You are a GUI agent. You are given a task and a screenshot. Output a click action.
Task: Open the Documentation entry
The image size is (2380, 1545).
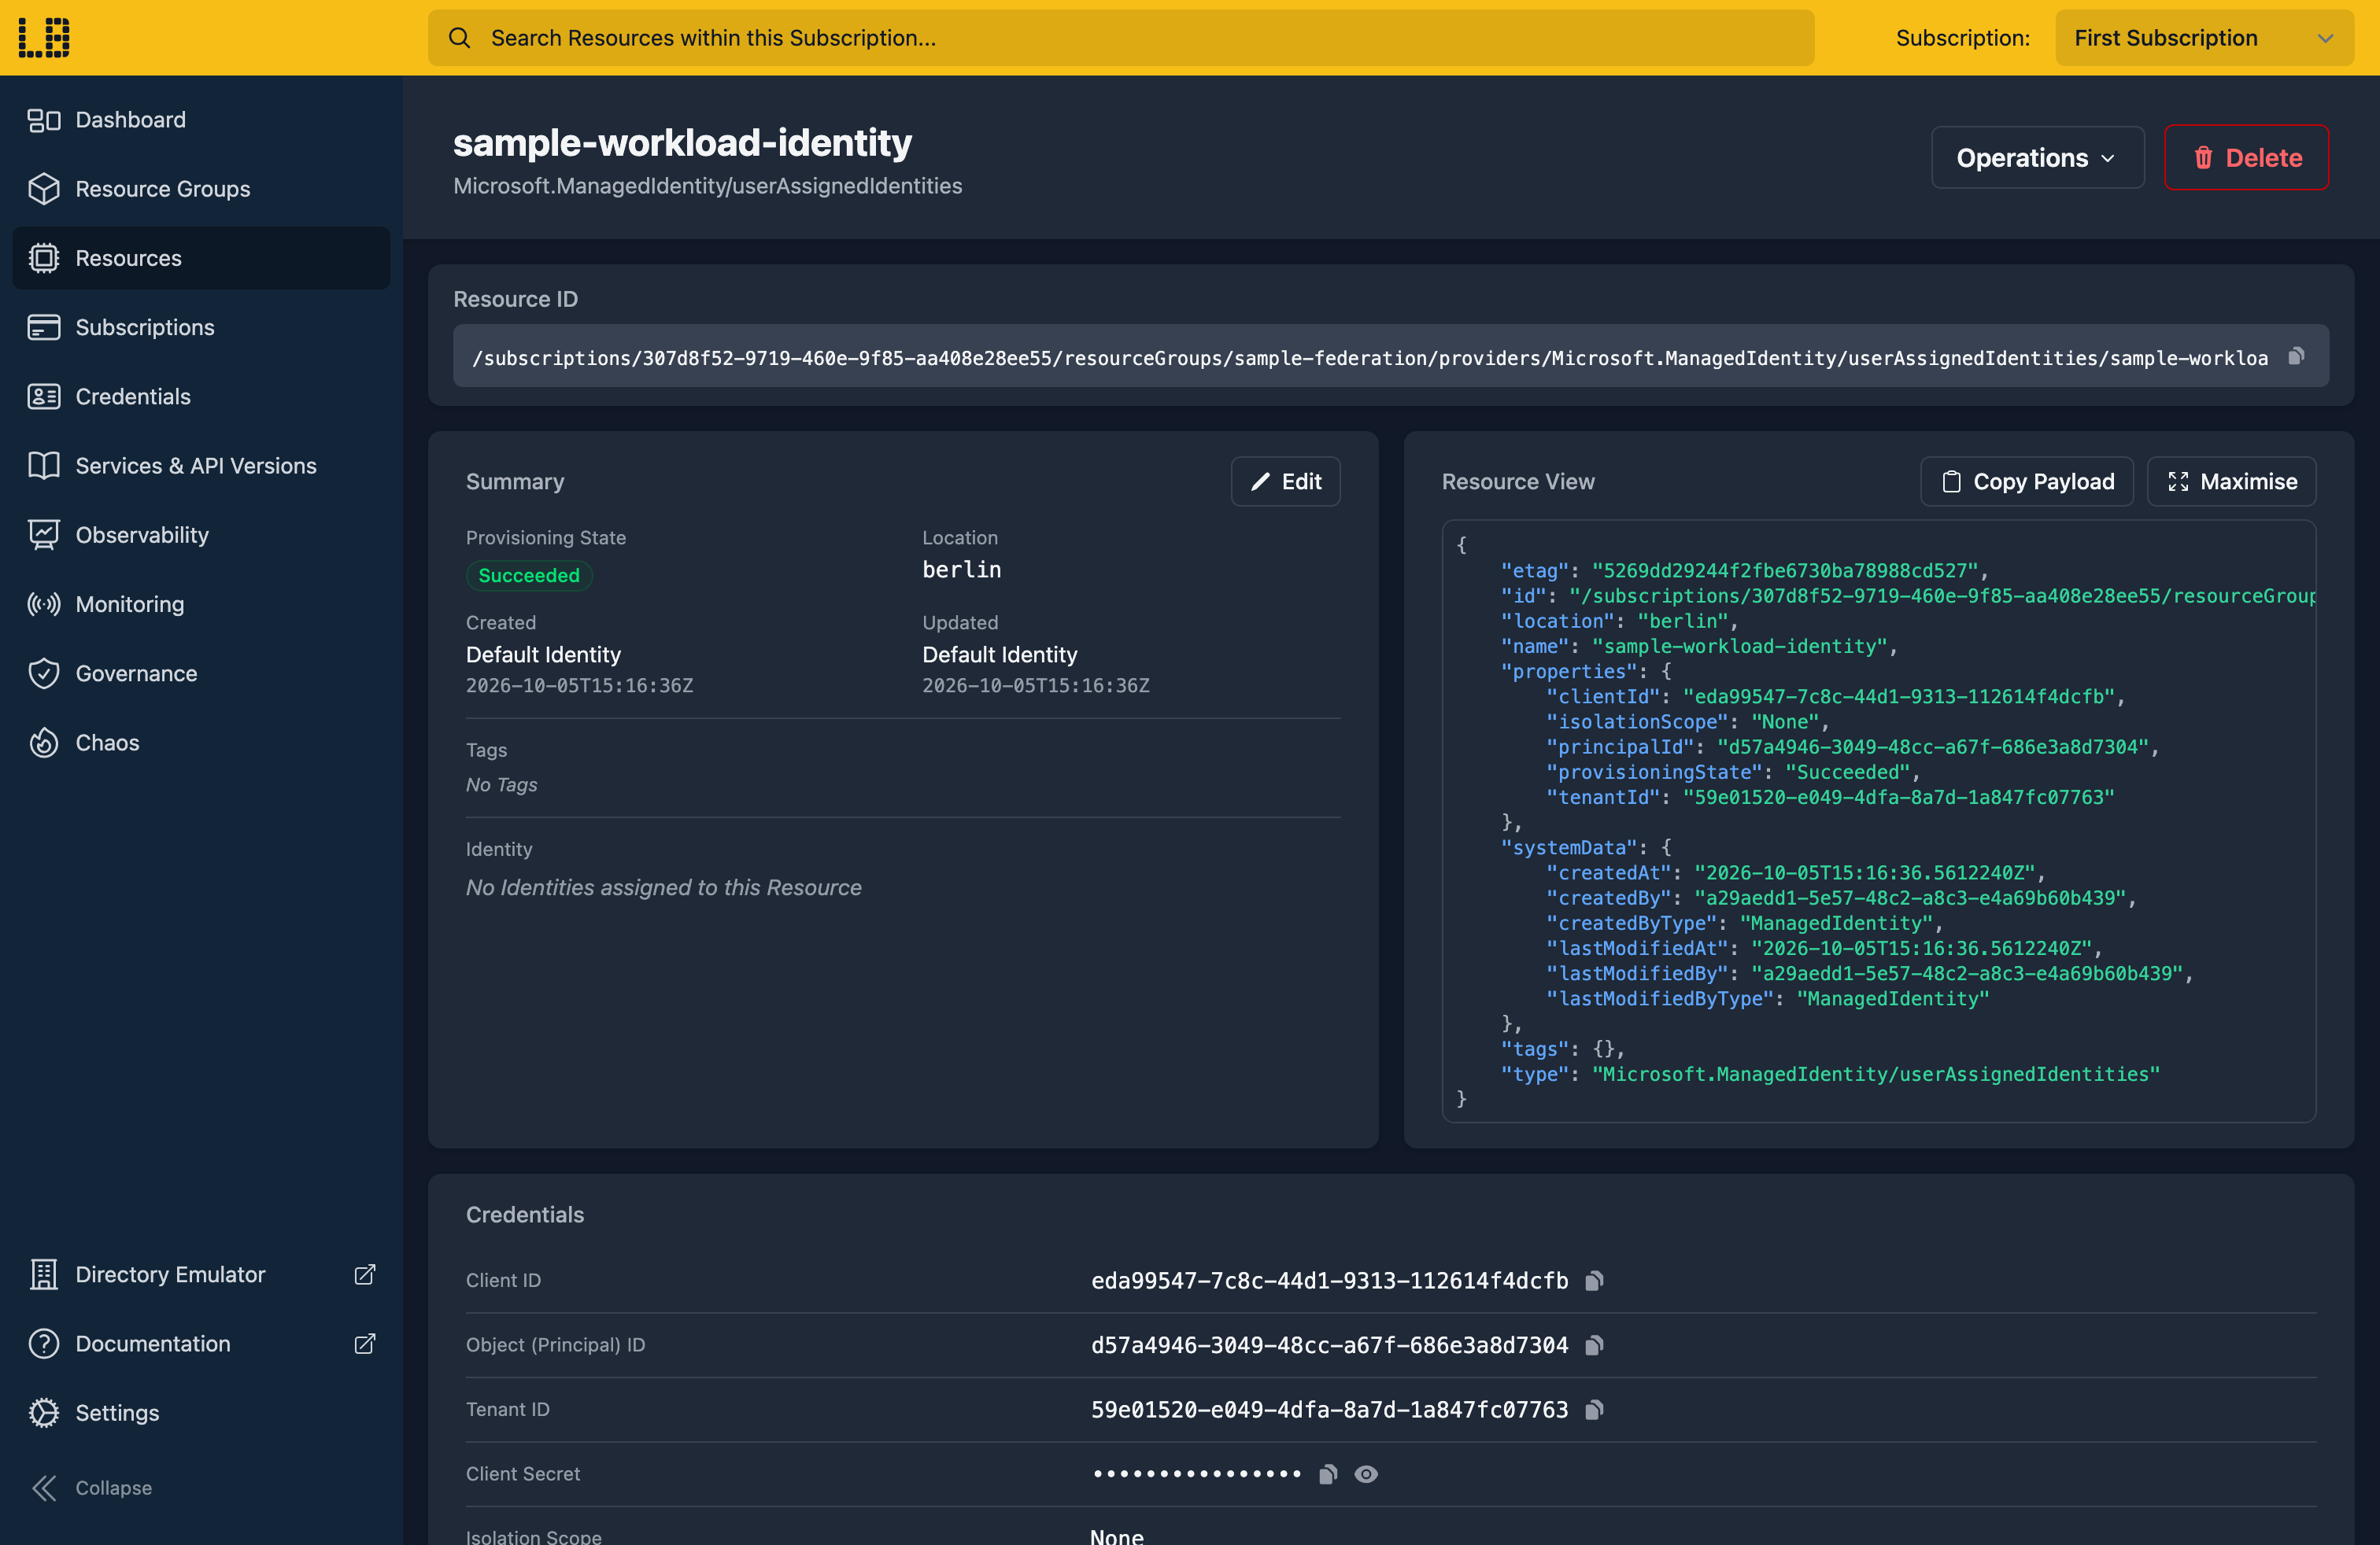coord(201,1343)
